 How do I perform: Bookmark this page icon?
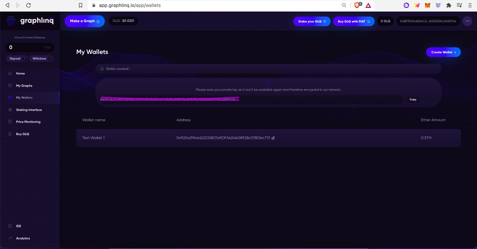[80, 5]
